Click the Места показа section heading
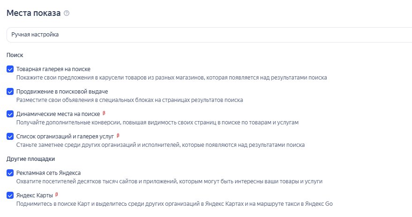412x217 pixels. pyautogui.click(x=33, y=14)
